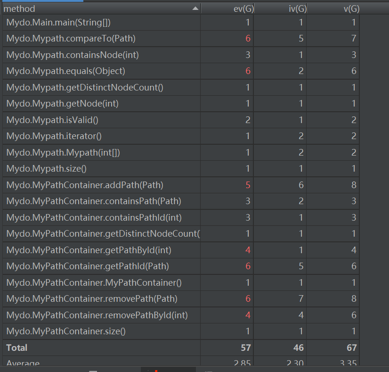Click Average ev(G) value 2.85
Image resolution: width=389 pixels, height=372 pixels.
(x=242, y=363)
